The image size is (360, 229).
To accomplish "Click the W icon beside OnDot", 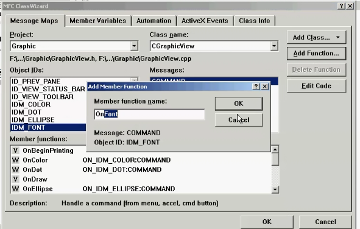I will coord(15,169).
